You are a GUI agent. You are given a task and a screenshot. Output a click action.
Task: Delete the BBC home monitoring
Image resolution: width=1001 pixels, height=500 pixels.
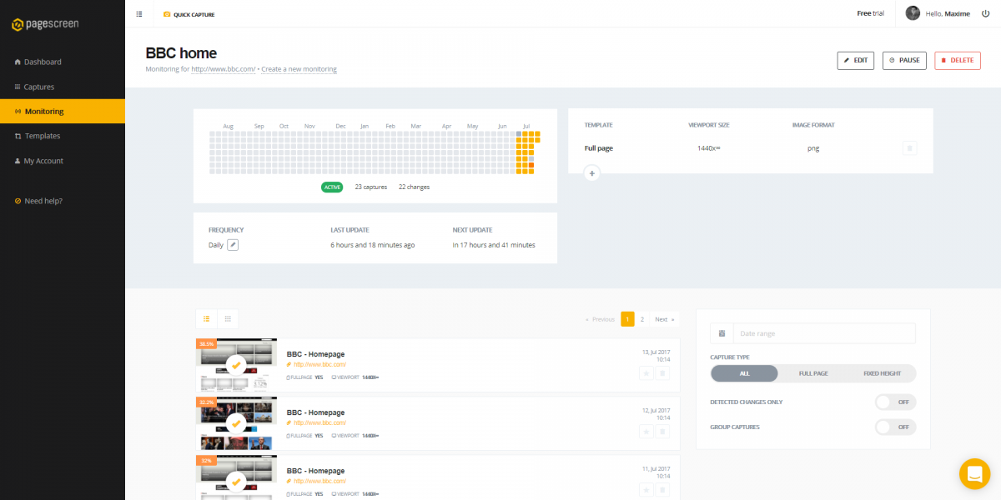point(958,60)
